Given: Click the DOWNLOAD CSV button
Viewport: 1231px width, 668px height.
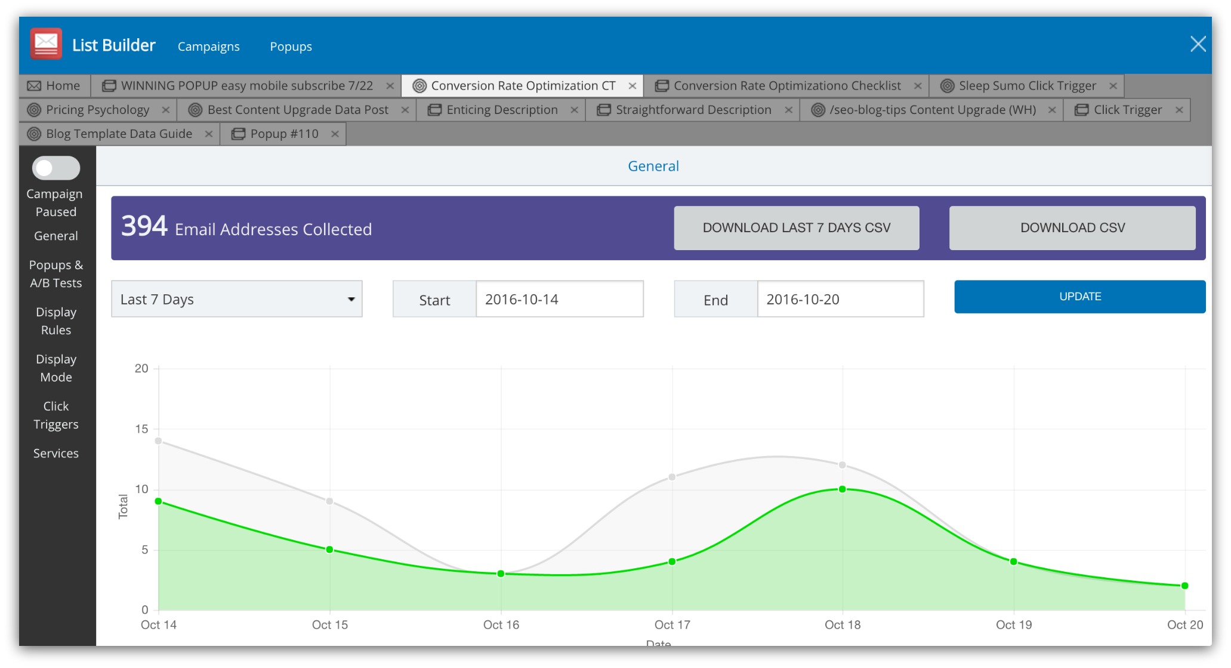Looking at the screenshot, I should point(1072,228).
